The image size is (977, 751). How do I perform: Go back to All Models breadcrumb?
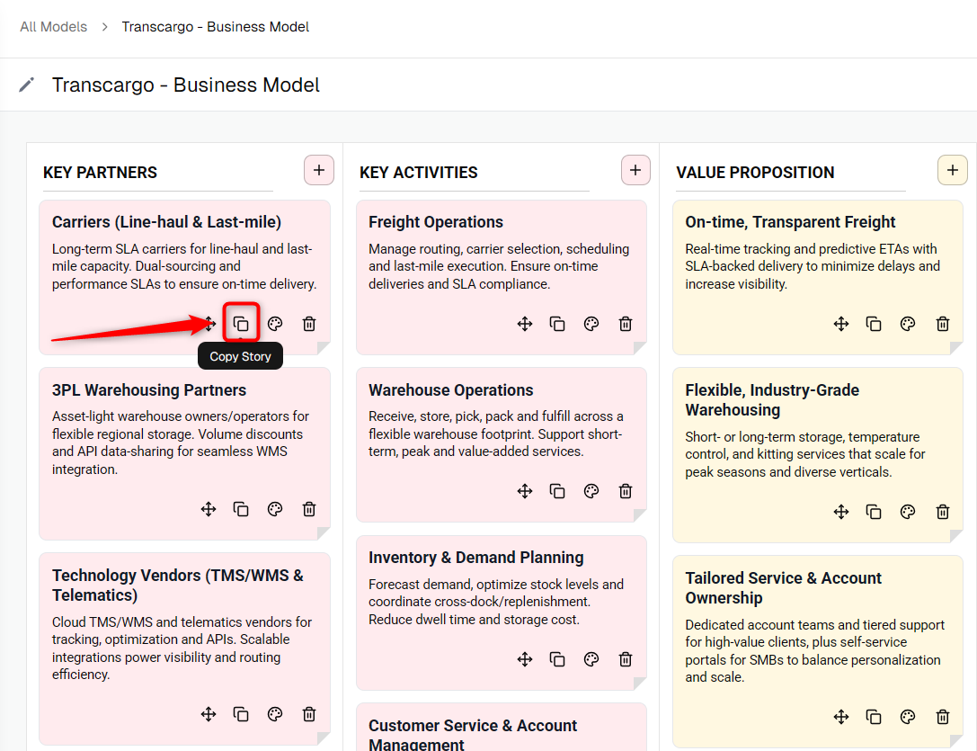point(54,27)
